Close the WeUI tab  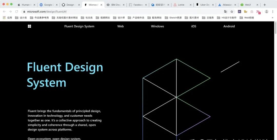(x=258, y=5)
